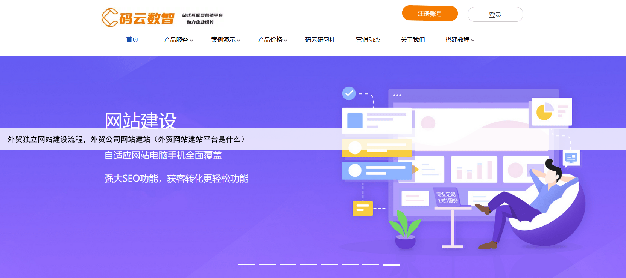Open the 产品服务 menu item
The width and height of the screenshot is (626, 278).
point(176,40)
